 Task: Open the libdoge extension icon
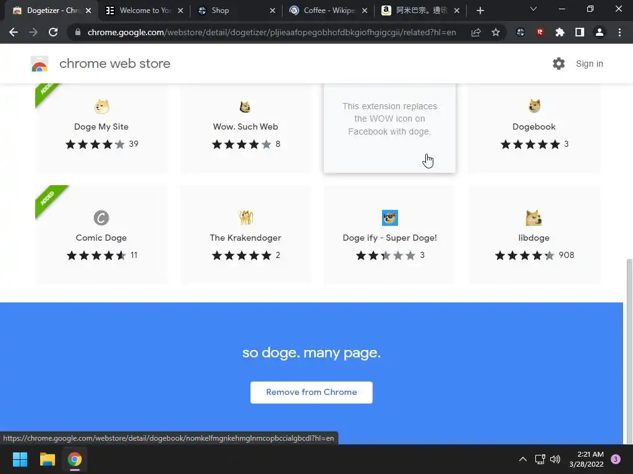533,218
